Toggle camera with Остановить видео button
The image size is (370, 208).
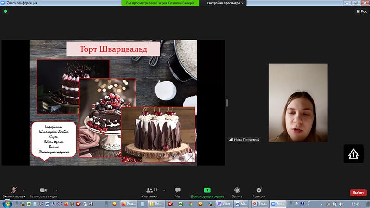tap(43, 190)
